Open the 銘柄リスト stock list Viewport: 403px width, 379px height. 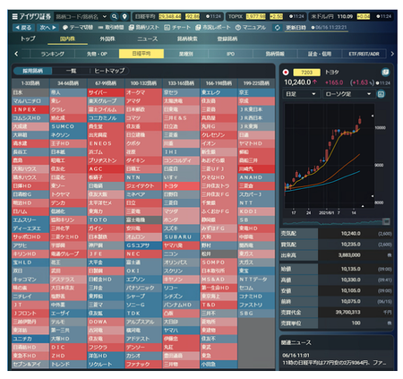[144, 28]
